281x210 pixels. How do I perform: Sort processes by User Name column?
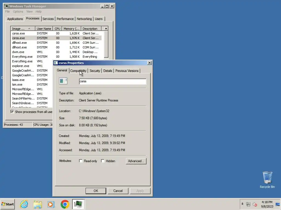pos(44,28)
